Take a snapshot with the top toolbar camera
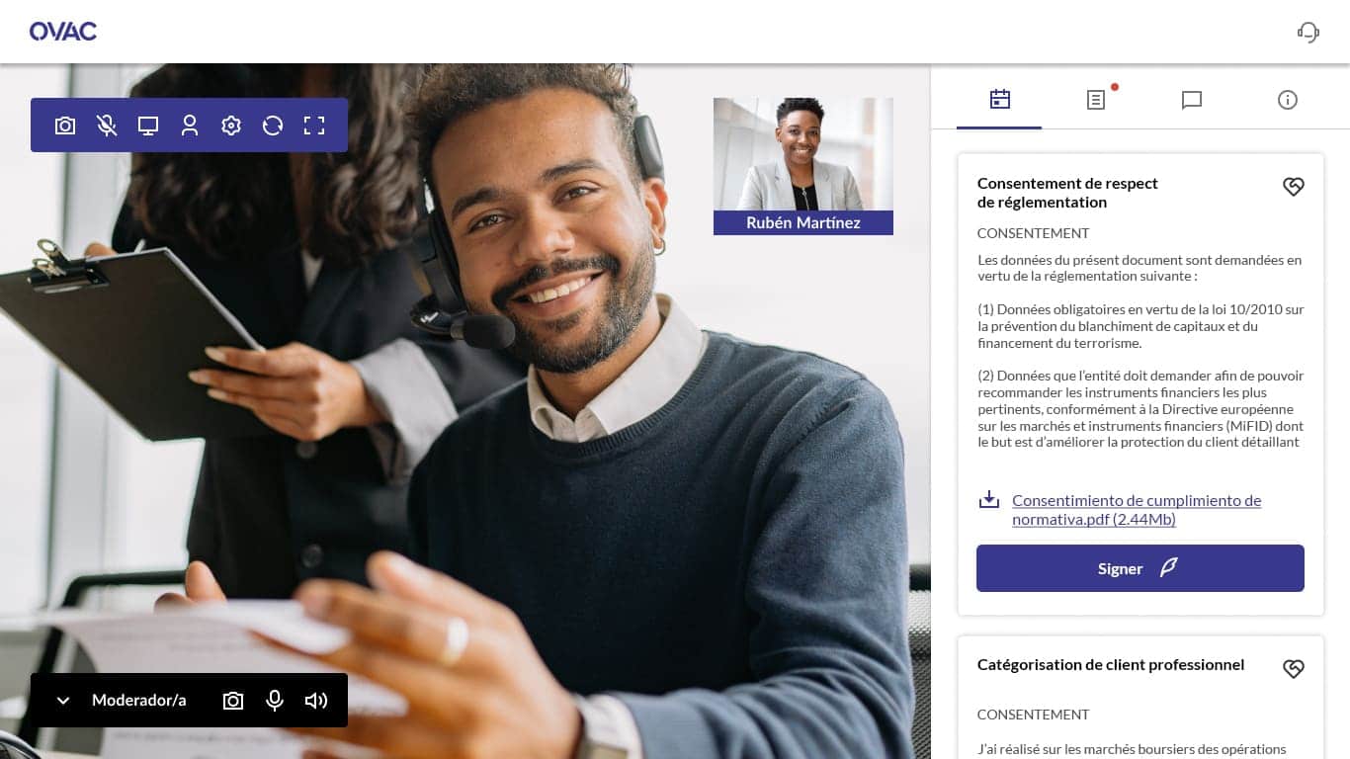The height and width of the screenshot is (759, 1350). point(65,126)
